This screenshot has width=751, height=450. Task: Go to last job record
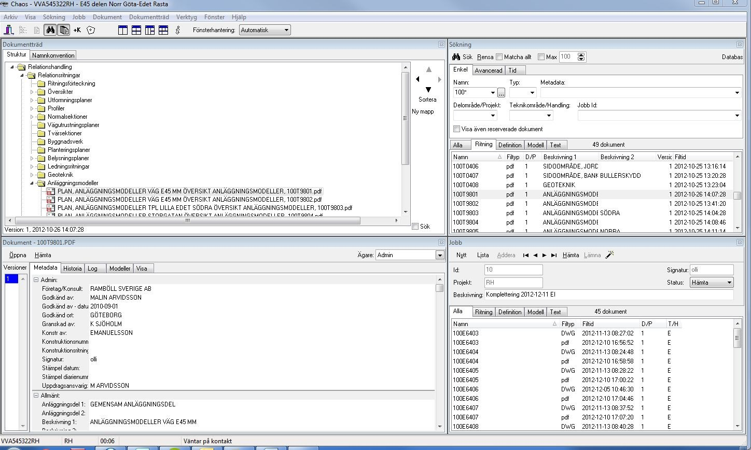(x=554, y=255)
